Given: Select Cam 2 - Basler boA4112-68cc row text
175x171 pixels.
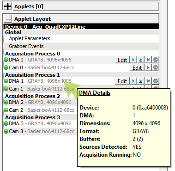Looking at the screenshot, I should 42,110.
